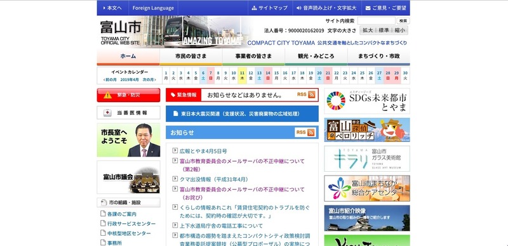Screen dimensions: 508x246
Task: Click the RSS icon in emergency info bar
Action: click(x=306, y=95)
